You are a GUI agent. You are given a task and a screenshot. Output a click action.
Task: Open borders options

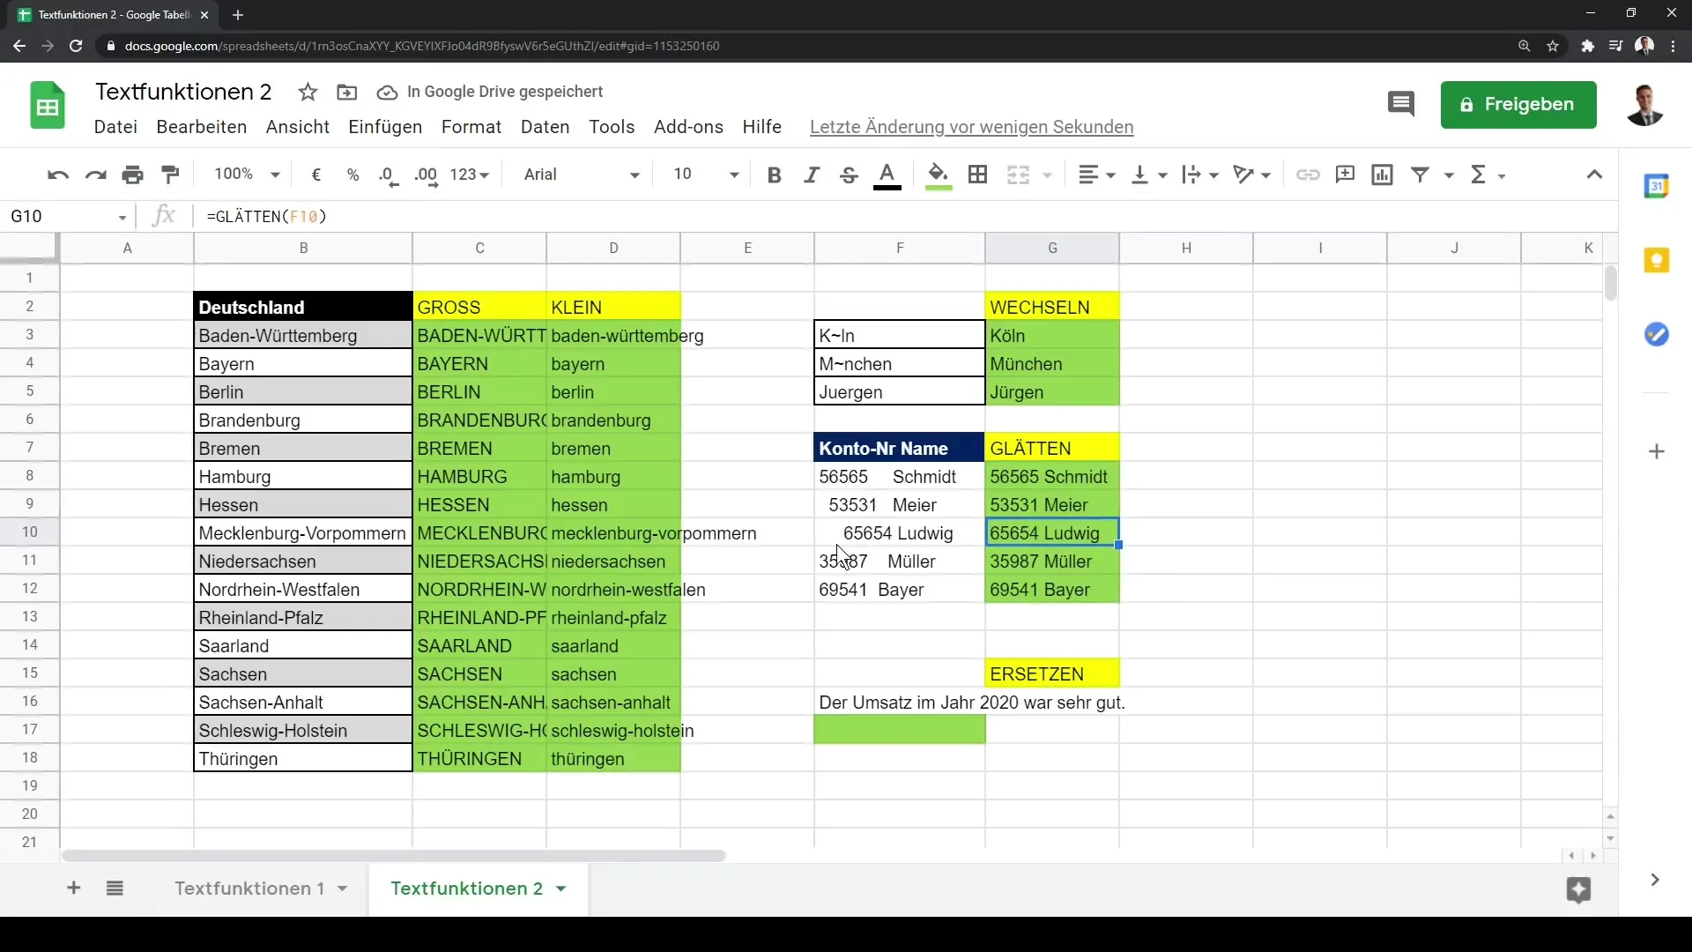tap(977, 175)
